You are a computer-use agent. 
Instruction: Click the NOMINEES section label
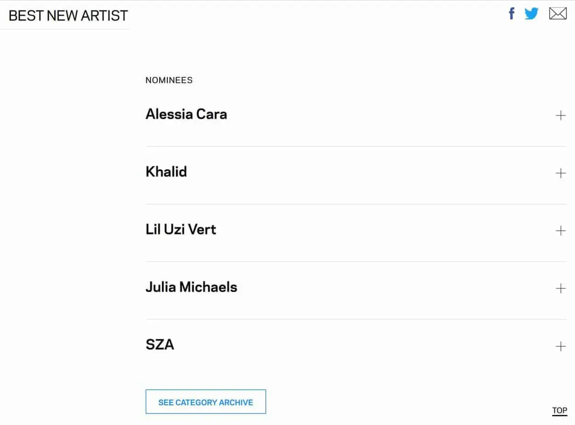pyautogui.click(x=169, y=80)
